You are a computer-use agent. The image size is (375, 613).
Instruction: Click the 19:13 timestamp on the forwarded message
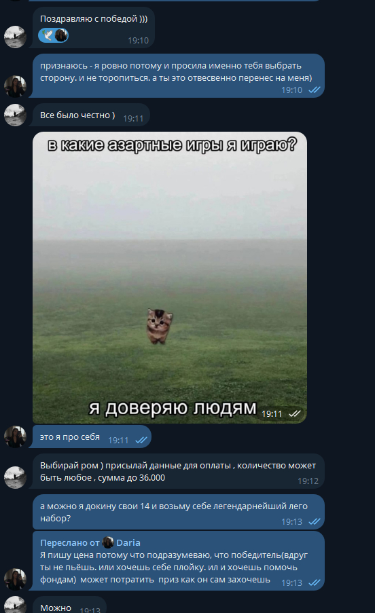point(291,583)
